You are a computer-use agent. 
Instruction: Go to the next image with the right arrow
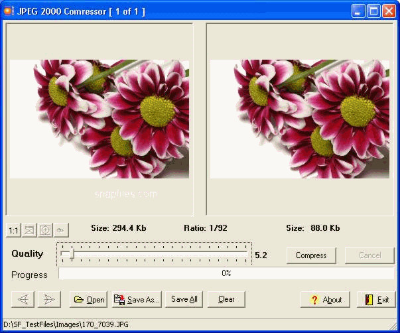tap(49, 299)
